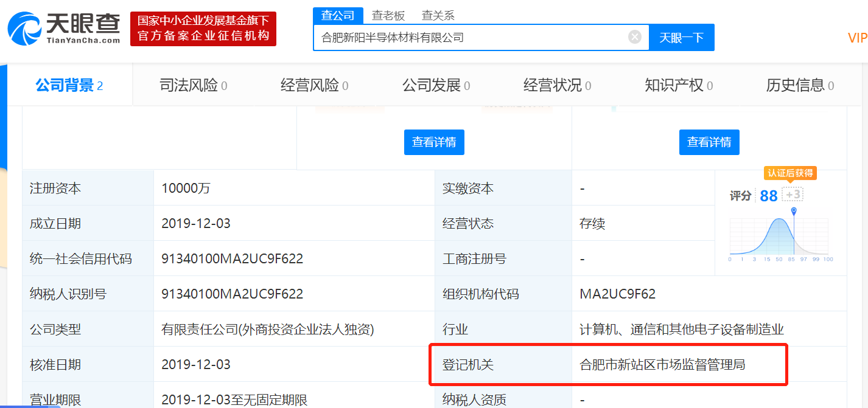The image size is (868, 408).
Task: Clear the search box with X icon
Action: (x=634, y=38)
